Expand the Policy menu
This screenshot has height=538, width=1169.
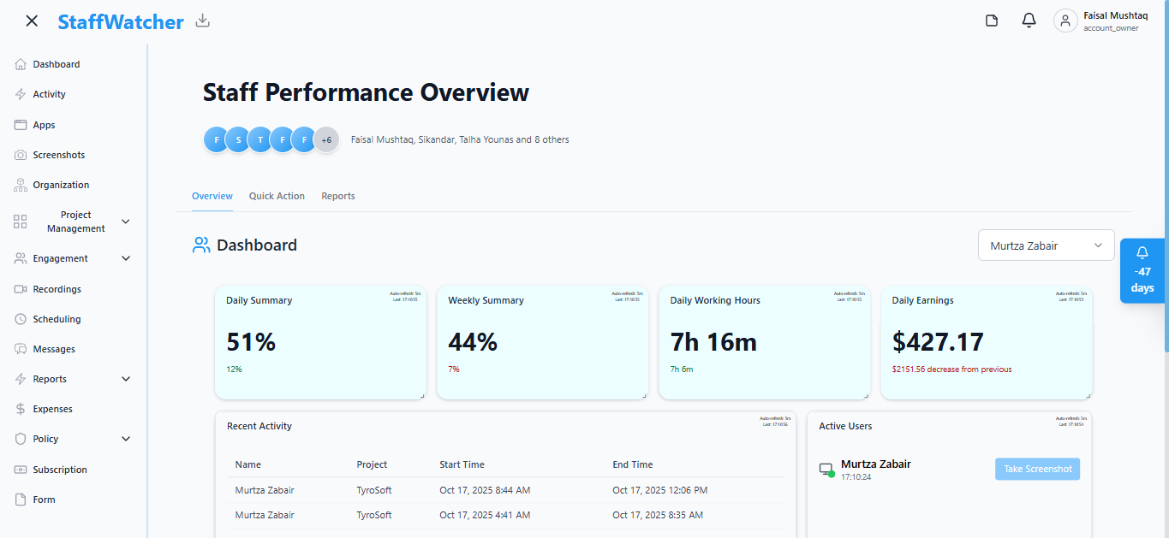pos(125,438)
